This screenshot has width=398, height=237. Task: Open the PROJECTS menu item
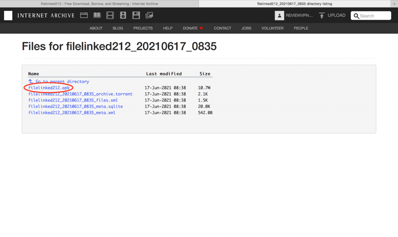click(143, 28)
